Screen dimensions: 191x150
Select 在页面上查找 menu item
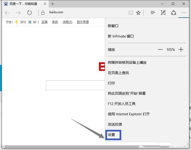pyautogui.click(x=118, y=73)
